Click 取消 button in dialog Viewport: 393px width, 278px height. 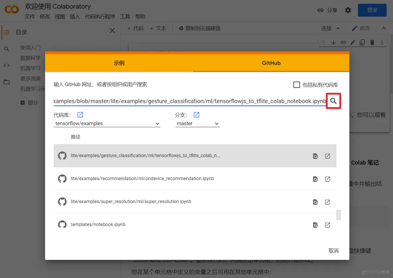[x=333, y=251]
